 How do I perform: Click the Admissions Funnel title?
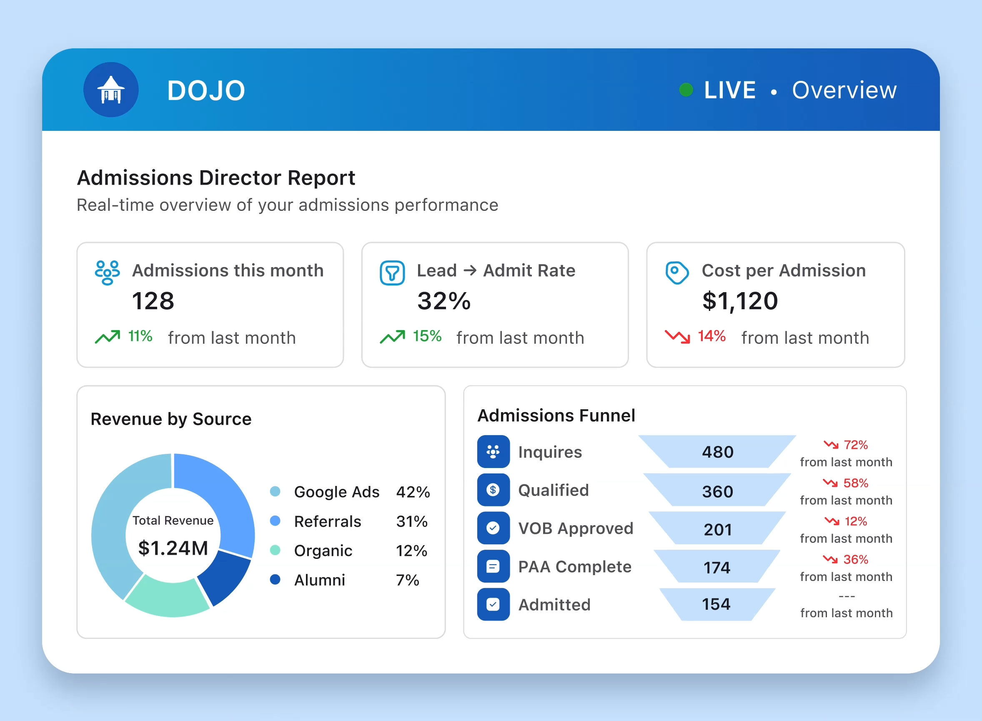pyautogui.click(x=556, y=416)
